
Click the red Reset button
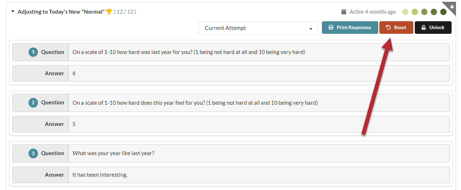point(396,28)
